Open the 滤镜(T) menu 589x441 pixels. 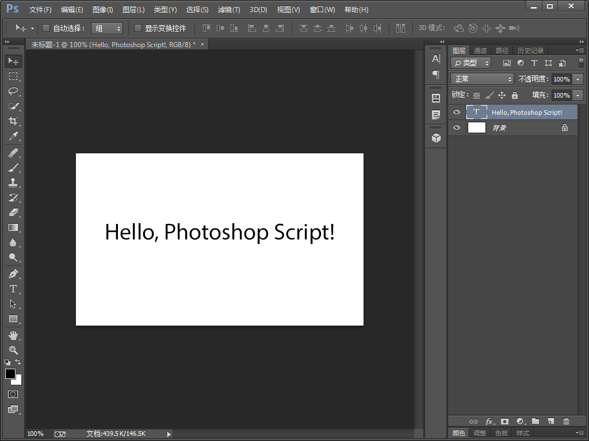pyautogui.click(x=229, y=9)
